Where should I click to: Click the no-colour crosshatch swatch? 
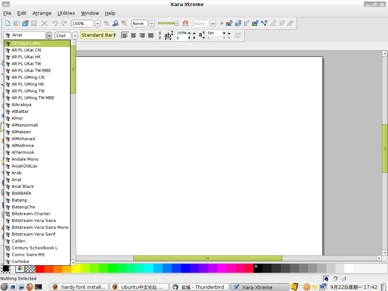tap(30, 269)
